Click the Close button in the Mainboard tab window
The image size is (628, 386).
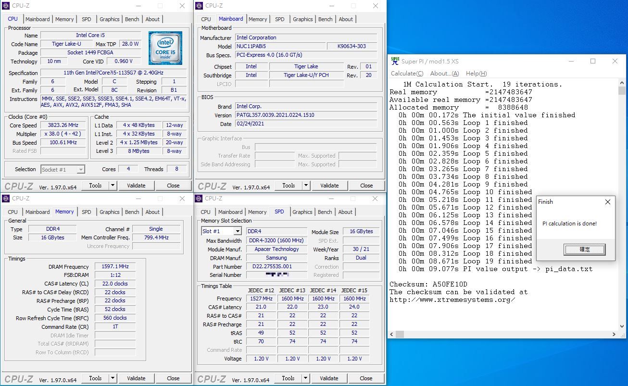[x=366, y=186]
